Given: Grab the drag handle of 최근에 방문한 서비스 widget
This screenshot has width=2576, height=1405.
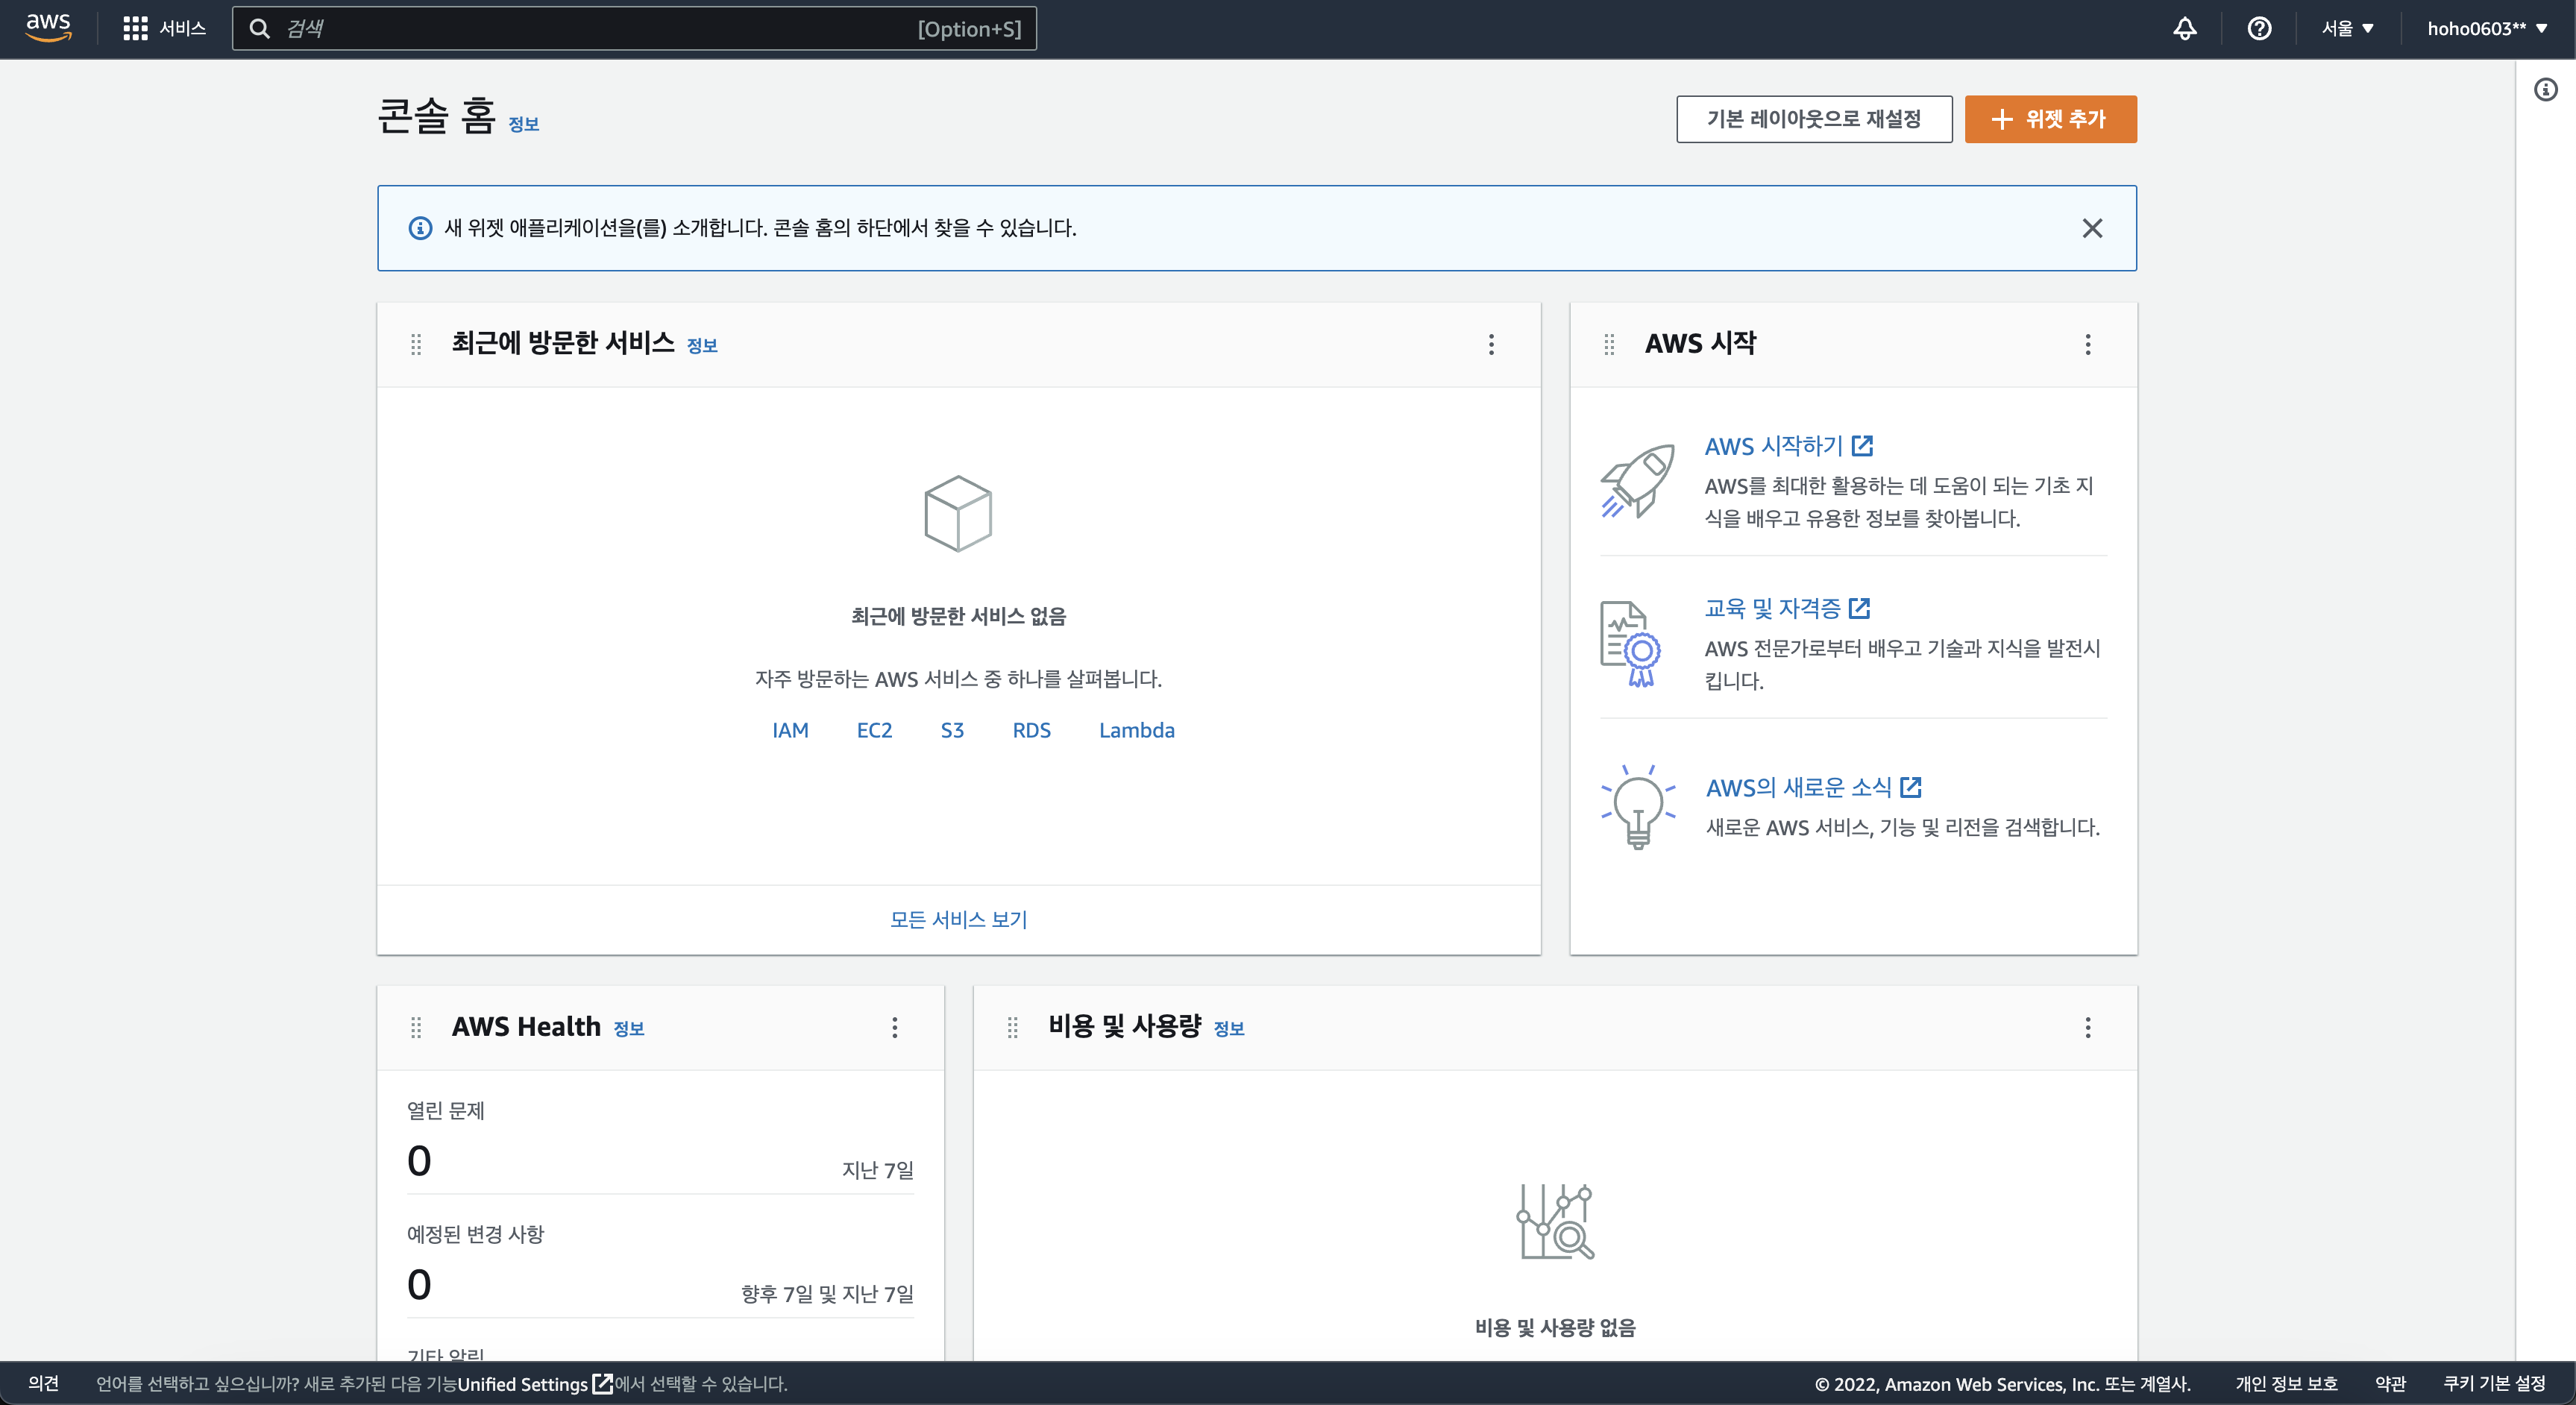Looking at the screenshot, I should pos(416,344).
